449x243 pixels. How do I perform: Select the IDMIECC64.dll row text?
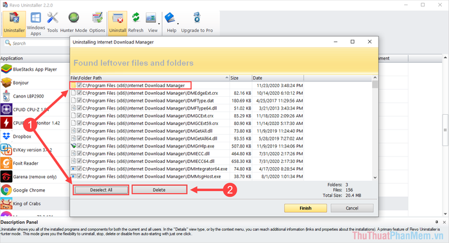coord(148,161)
